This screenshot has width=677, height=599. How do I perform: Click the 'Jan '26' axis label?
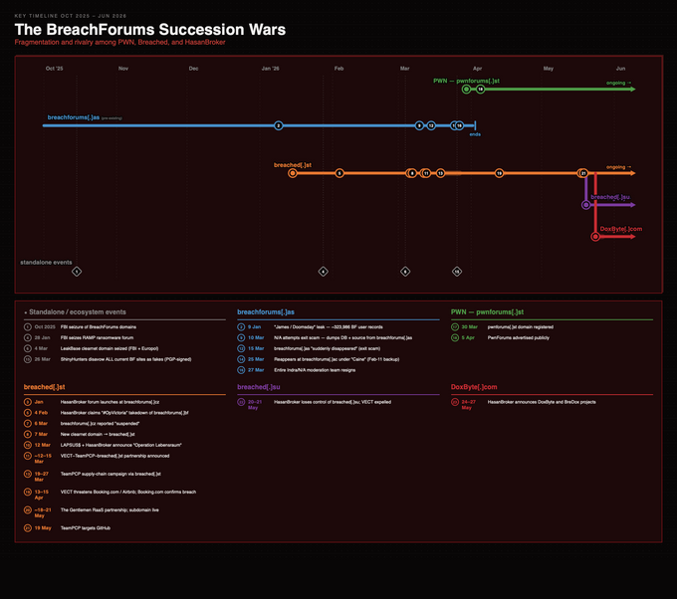point(270,69)
